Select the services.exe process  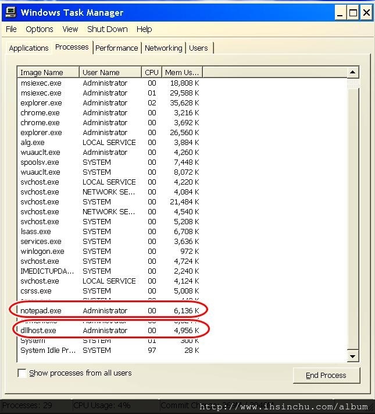click(x=110, y=241)
